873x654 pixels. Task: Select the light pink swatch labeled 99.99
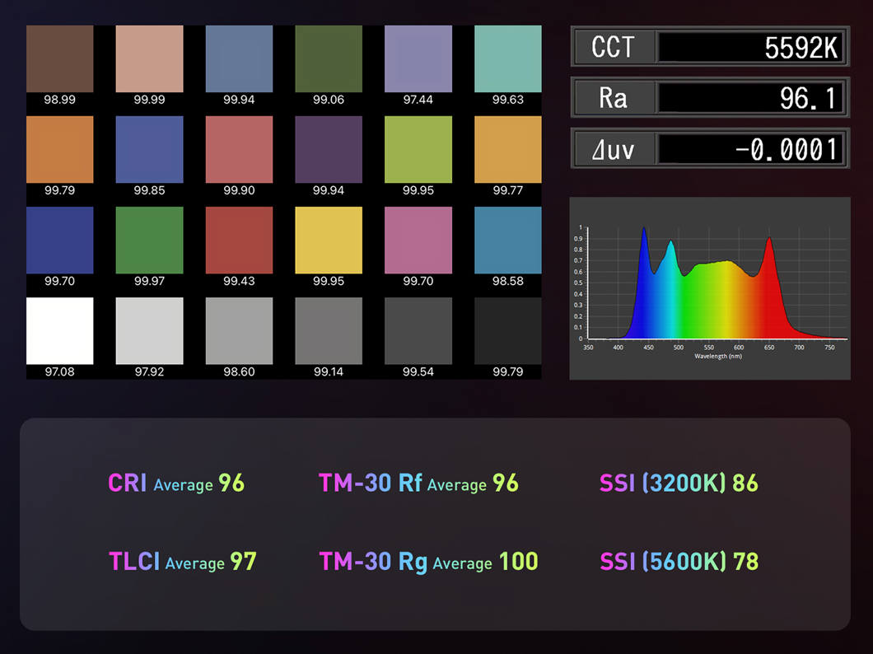point(149,58)
